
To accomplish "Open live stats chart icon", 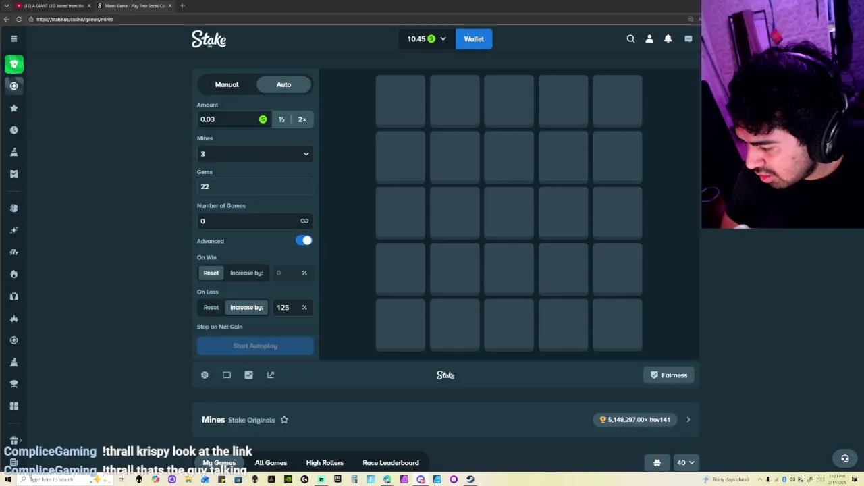I will [248, 375].
